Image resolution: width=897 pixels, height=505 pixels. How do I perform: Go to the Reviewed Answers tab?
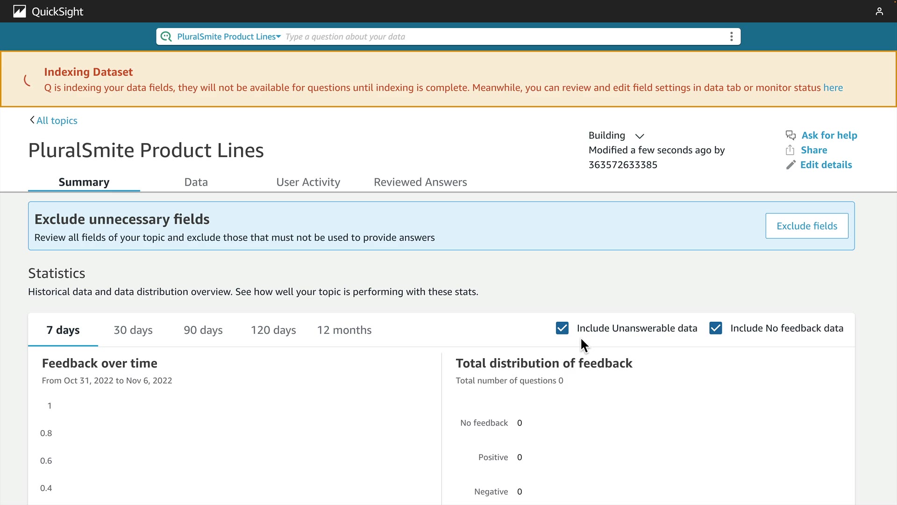tap(420, 182)
